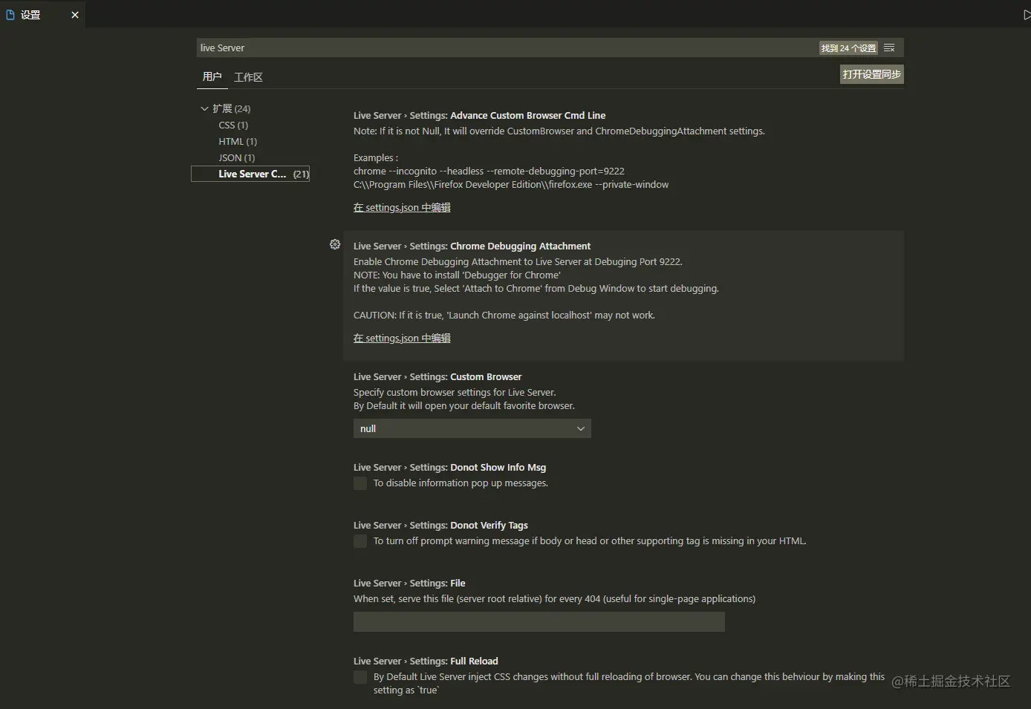
Task: Click the Live Server Settings: File title
Action: (x=409, y=583)
